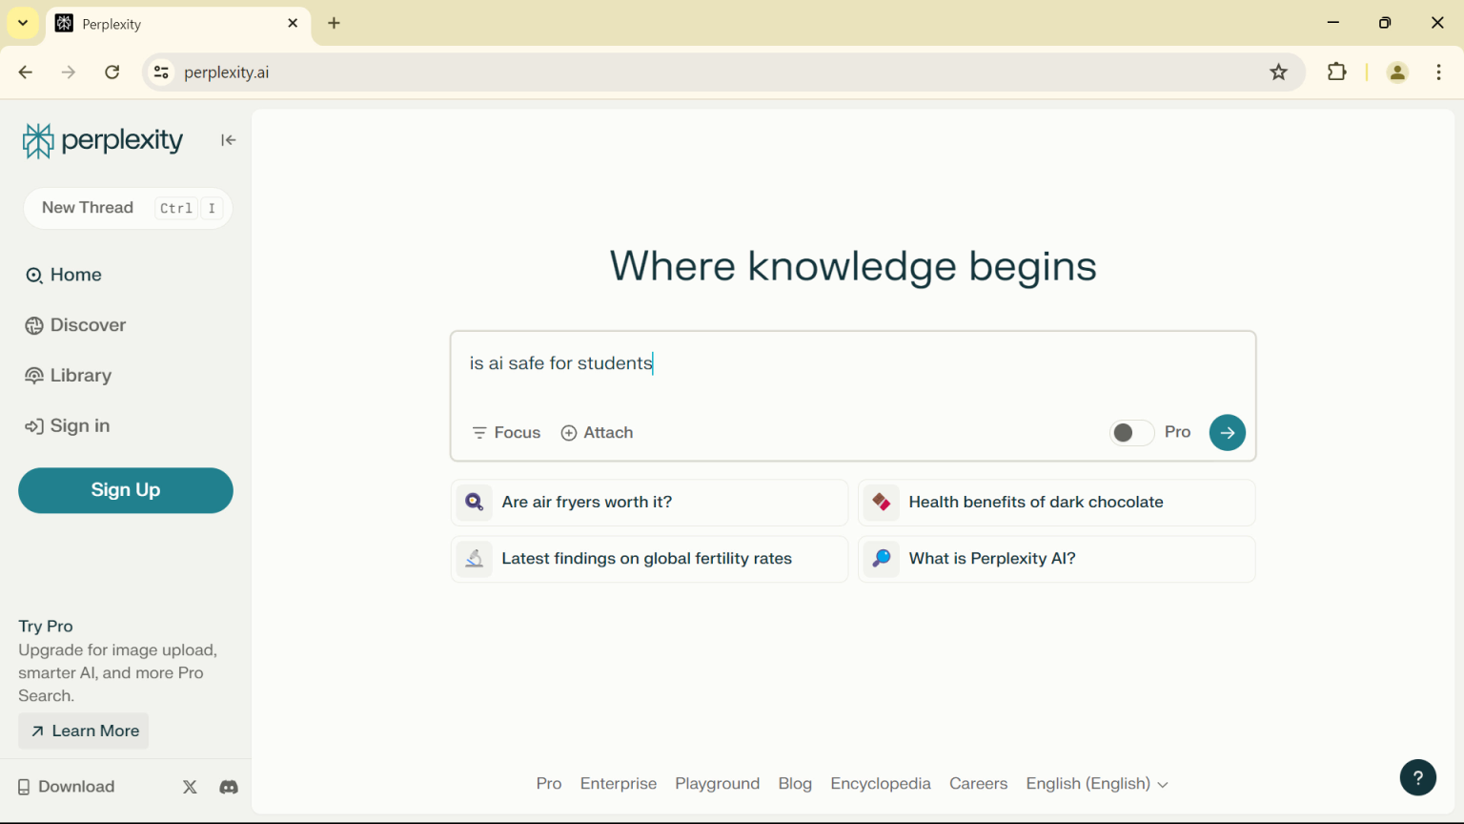Click the Sign Up button

(x=125, y=490)
